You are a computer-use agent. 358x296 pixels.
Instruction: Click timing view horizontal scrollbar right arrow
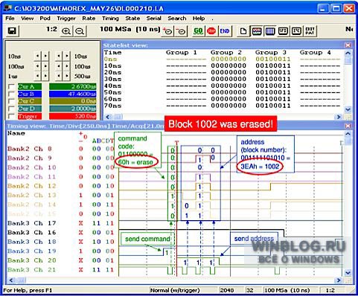point(339,280)
